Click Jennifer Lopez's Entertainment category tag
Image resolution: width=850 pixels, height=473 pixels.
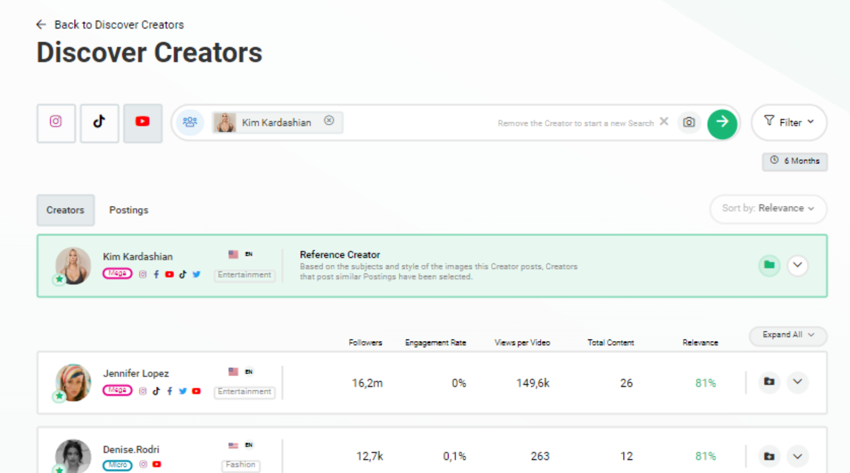click(x=244, y=392)
